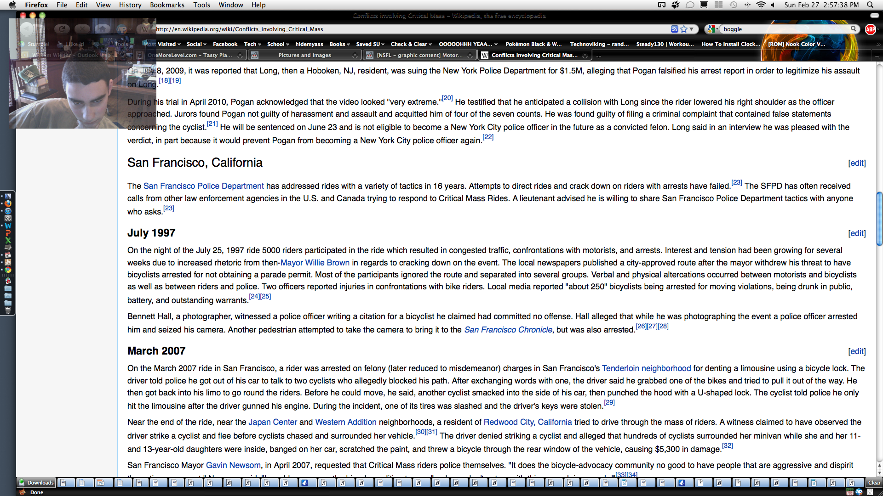Click the RSS feed icon in address bar
Screen dimensions: 883x496
pyautogui.click(x=674, y=29)
